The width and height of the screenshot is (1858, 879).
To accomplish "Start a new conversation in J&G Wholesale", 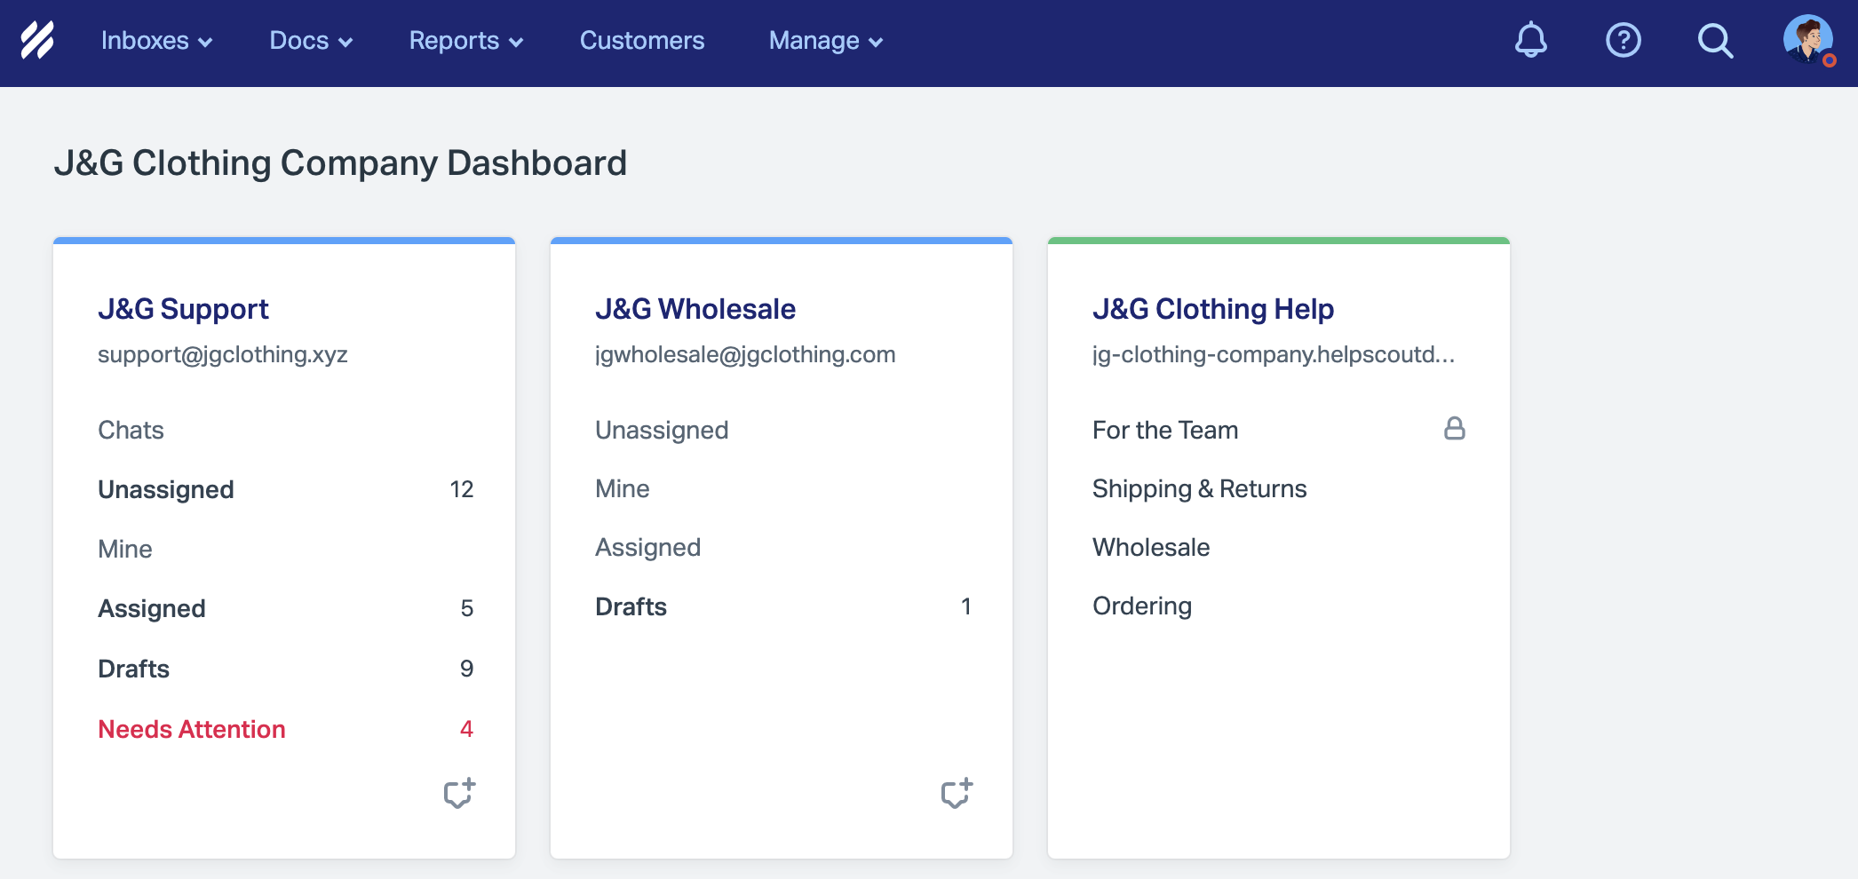I will 956,793.
